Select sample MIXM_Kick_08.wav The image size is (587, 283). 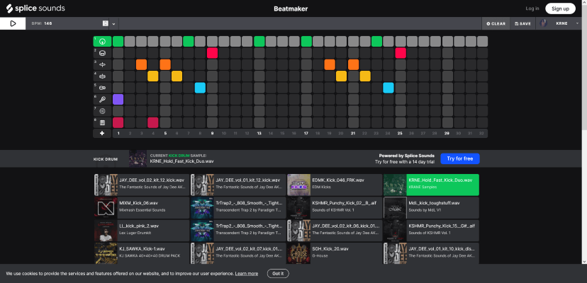point(142,207)
